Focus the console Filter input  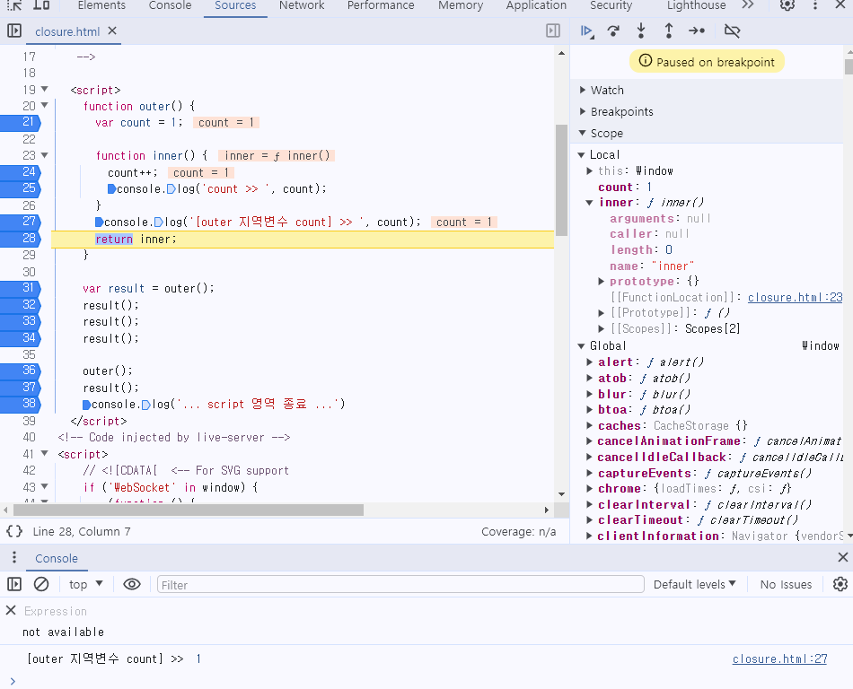click(400, 585)
